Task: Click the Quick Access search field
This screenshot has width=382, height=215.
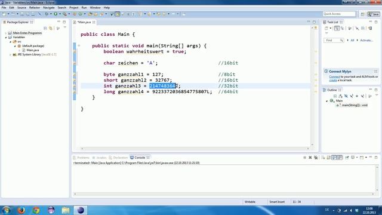Action: click(339, 14)
